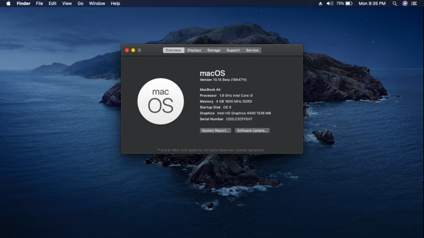
Task: Open the volume control in menu bar
Action: 329,3
